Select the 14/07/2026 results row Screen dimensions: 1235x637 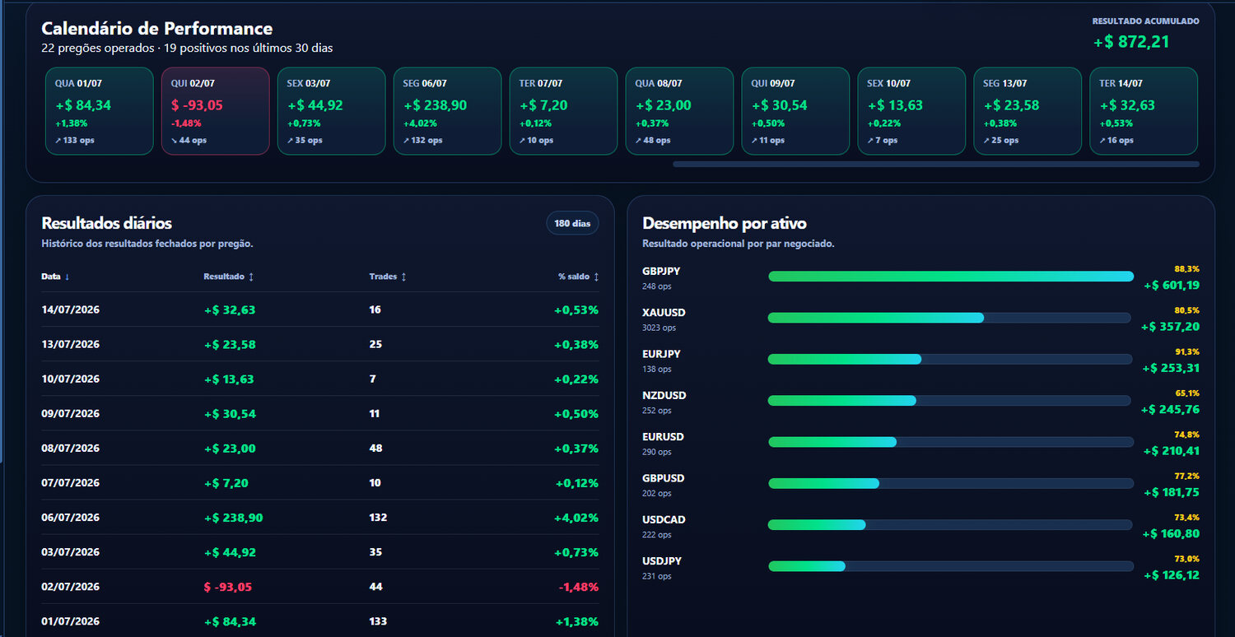[320, 309]
